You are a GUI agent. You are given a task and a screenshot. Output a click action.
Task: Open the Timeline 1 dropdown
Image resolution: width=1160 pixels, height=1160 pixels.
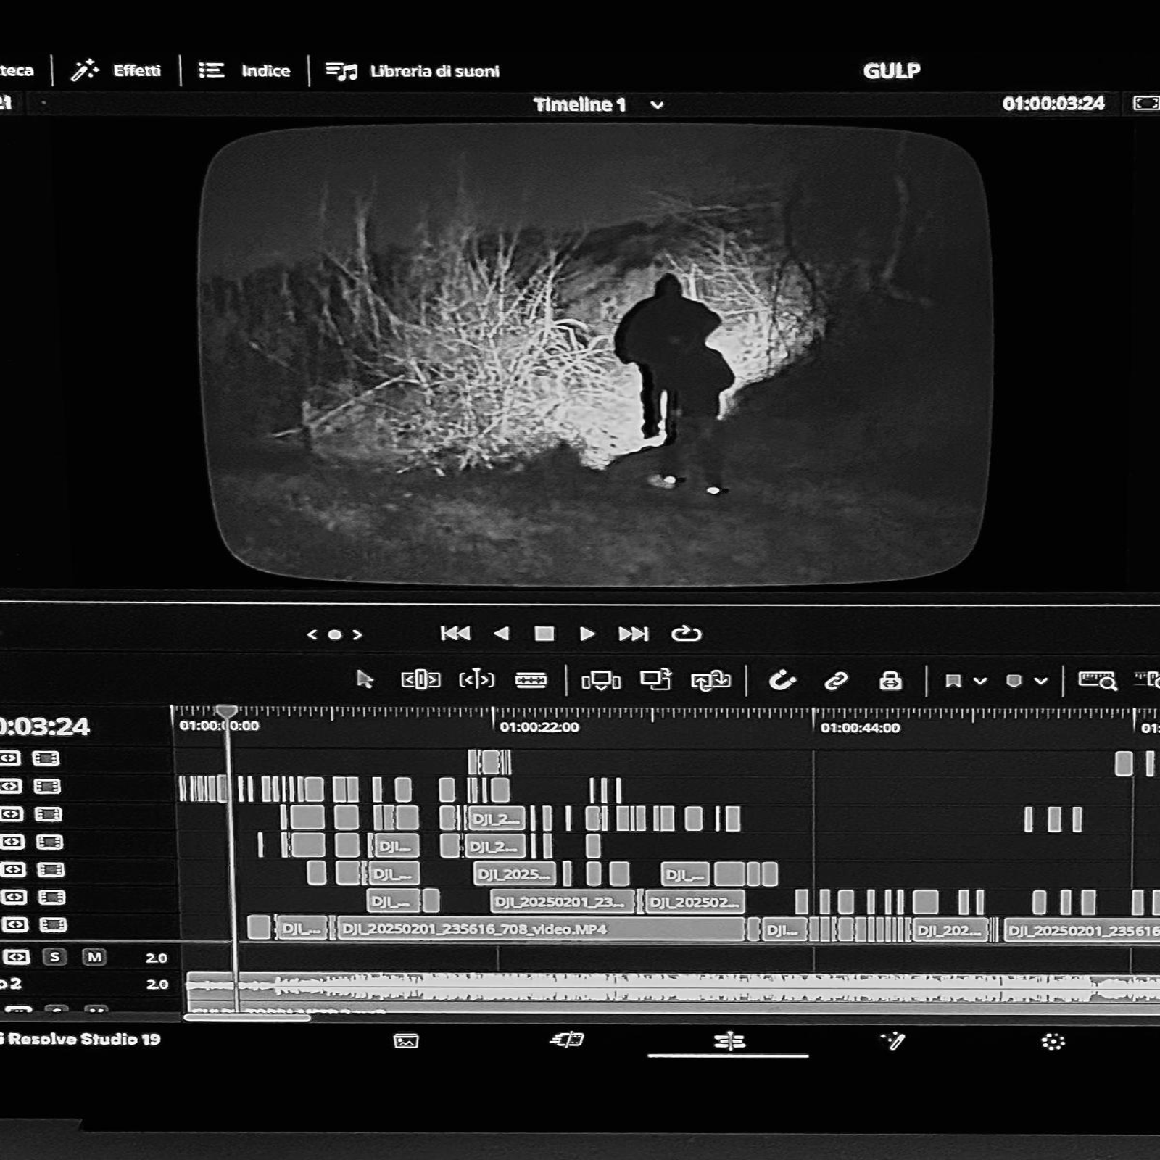point(657,105)
